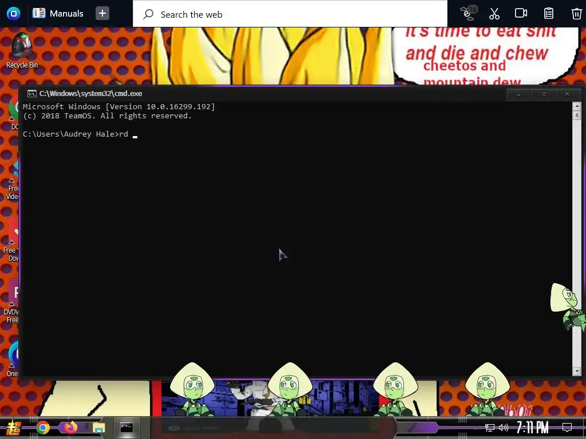586x439 pixels.
Task: Open the network icon in the system tray
Action: tap(490, 428)
